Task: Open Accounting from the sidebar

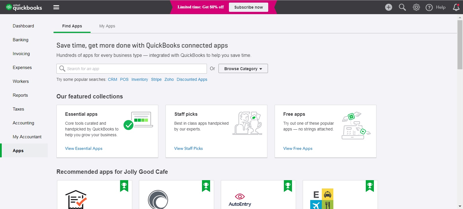Action: click(x=23, y=123)
